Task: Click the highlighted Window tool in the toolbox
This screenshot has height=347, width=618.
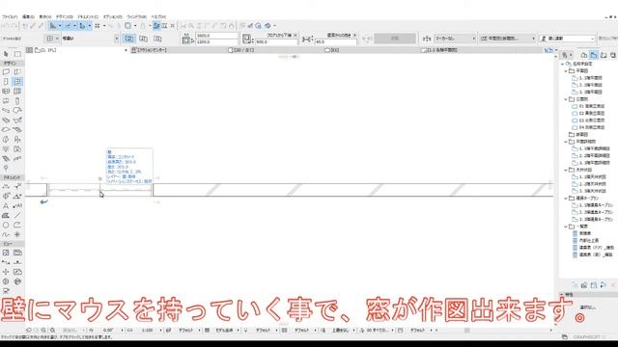Action: click(x=17, y=81)
